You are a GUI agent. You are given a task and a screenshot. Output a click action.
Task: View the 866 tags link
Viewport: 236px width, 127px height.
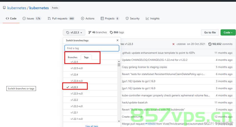click(117, 32)
